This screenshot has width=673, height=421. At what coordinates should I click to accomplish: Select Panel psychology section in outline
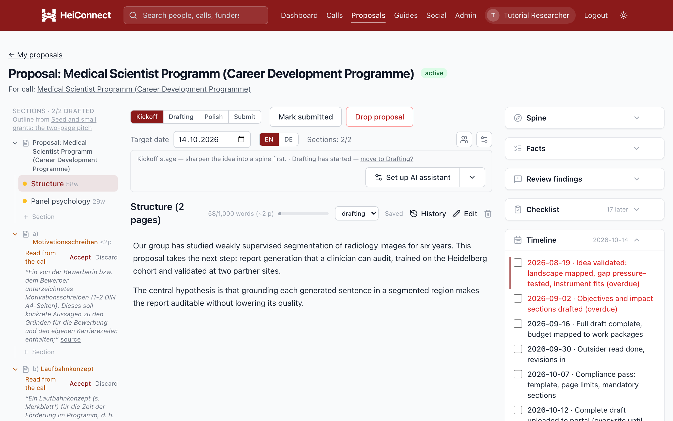coord(68,201)
